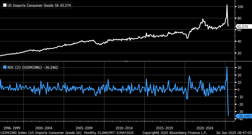Screen dimensions: 252x135
Task: Click the -36.2462 value tag on the axis
Action: point(244,116)
